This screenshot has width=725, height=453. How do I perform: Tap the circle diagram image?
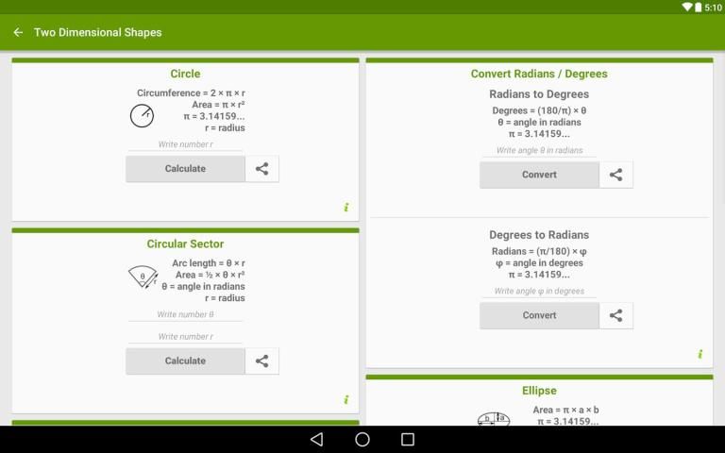tap(142, 116)
